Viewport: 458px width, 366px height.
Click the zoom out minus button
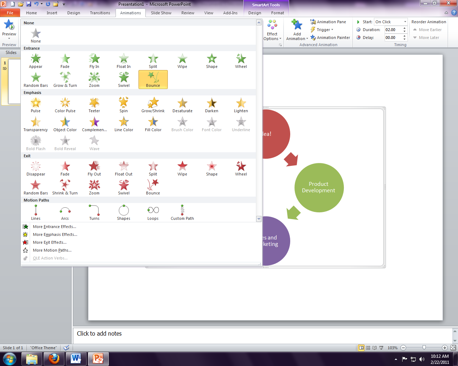coord(403,348)
